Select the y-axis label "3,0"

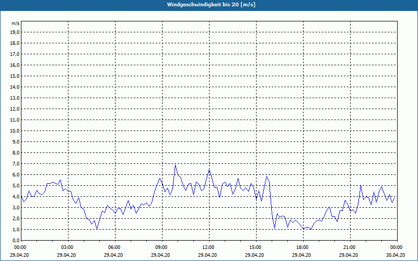[x=16, y=207]
